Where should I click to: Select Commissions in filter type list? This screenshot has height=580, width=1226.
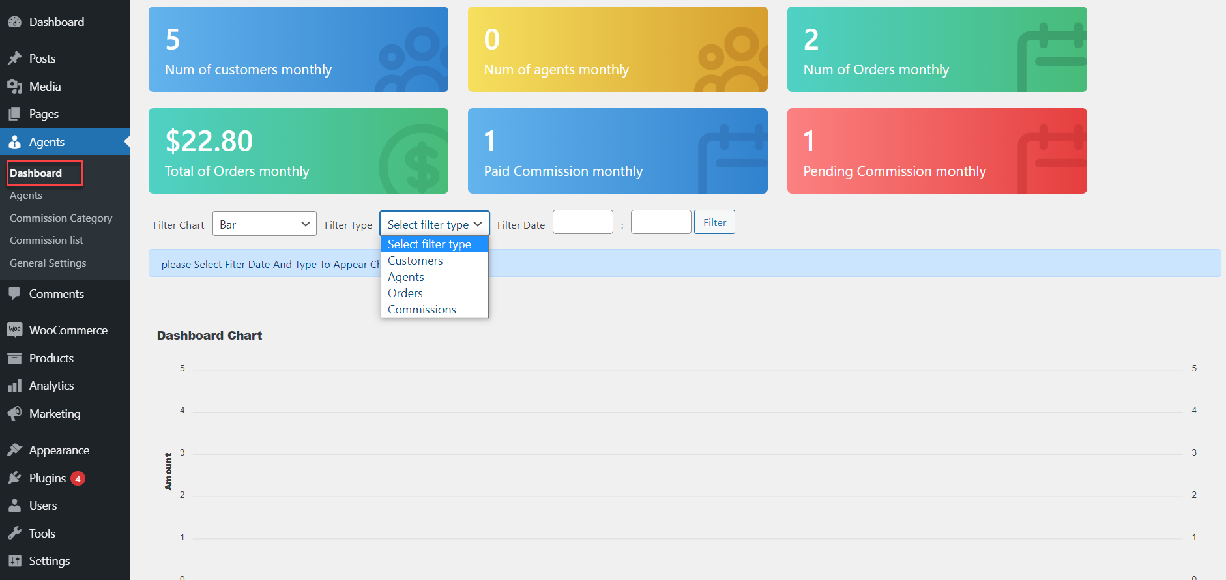click(x=422, y=310)
